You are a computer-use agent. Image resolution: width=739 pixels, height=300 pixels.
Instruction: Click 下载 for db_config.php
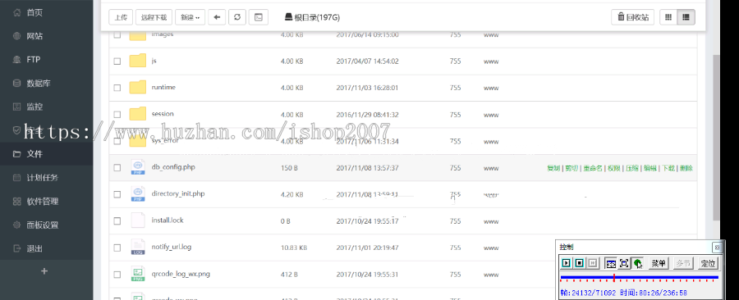[x=668, y=168]
